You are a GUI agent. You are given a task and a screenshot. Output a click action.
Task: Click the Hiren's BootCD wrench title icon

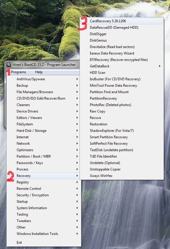click(x=9, y=65)
